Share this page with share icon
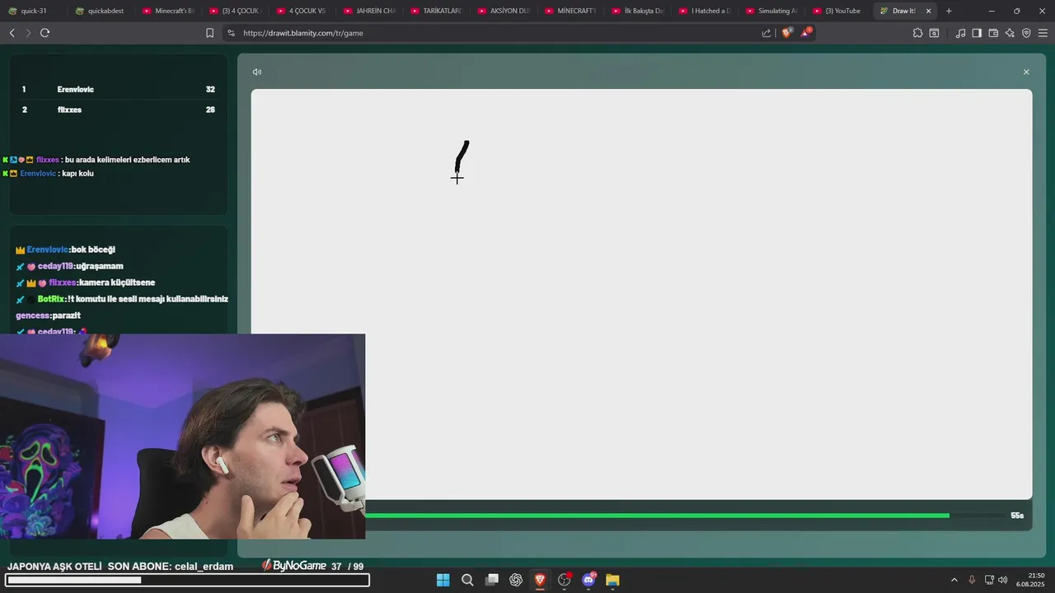Viewport: 1055px width, 593px height. 767,33
